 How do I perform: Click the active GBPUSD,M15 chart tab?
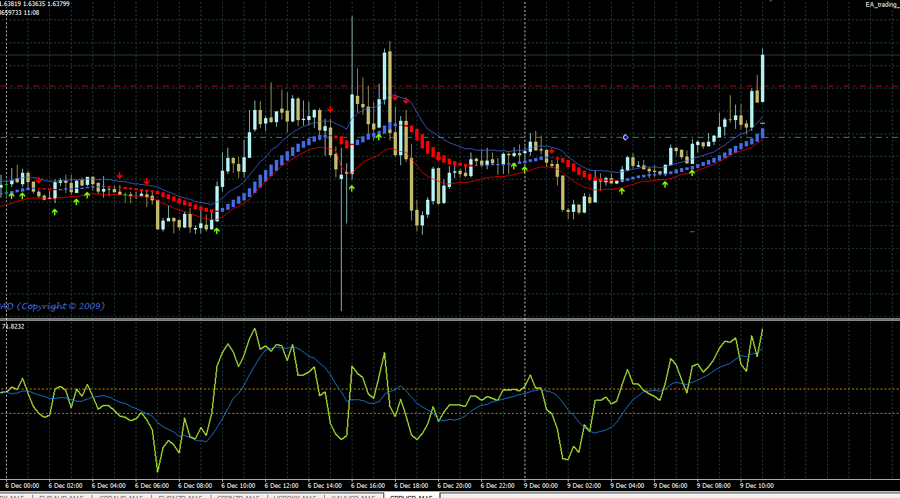pyautogui.click(x=411, y=497)
